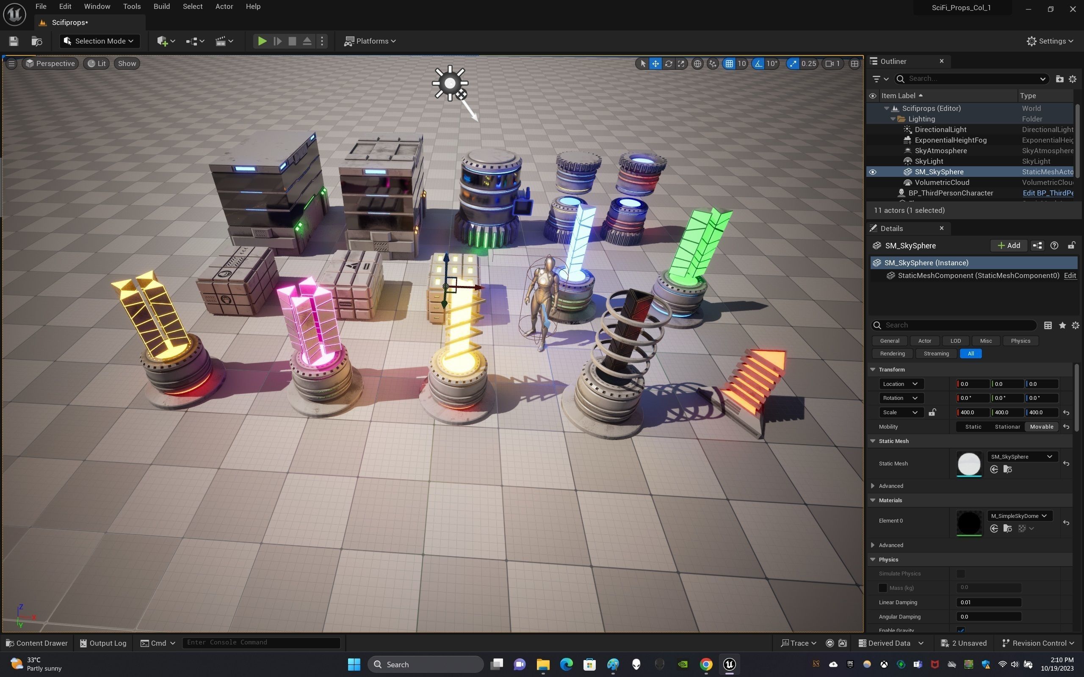Click Browse to asset icon under Static Mesh
The image size is (1084, 677).
(x=1007, y=469)
